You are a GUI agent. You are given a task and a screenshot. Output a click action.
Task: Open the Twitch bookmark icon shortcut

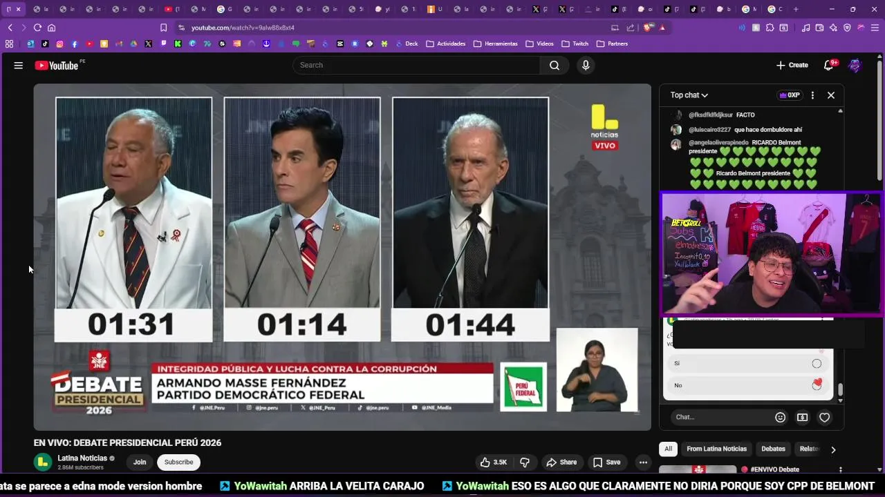[163, 43]
